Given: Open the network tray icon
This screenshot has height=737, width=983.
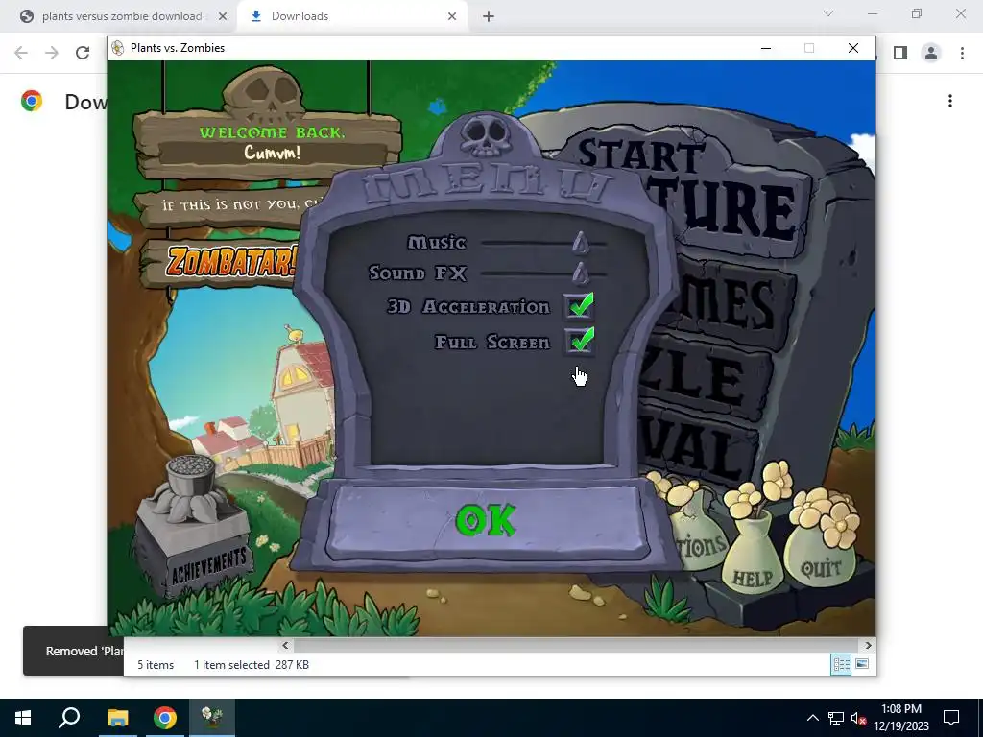Looking at the screenshot, I should pos(836,718).
